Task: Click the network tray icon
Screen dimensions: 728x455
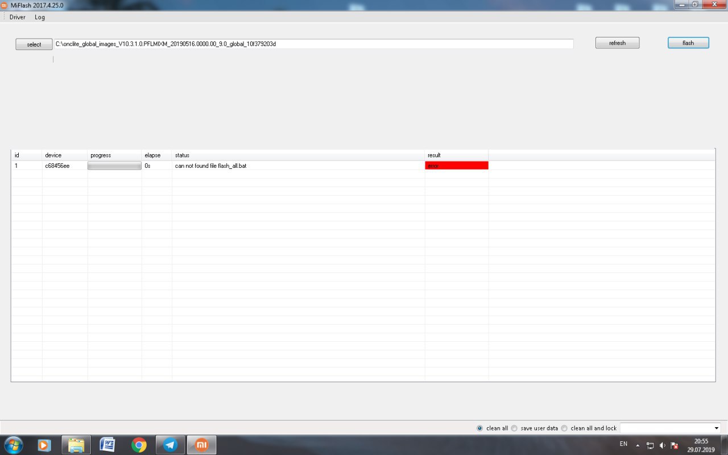Action: coord(650,445)
